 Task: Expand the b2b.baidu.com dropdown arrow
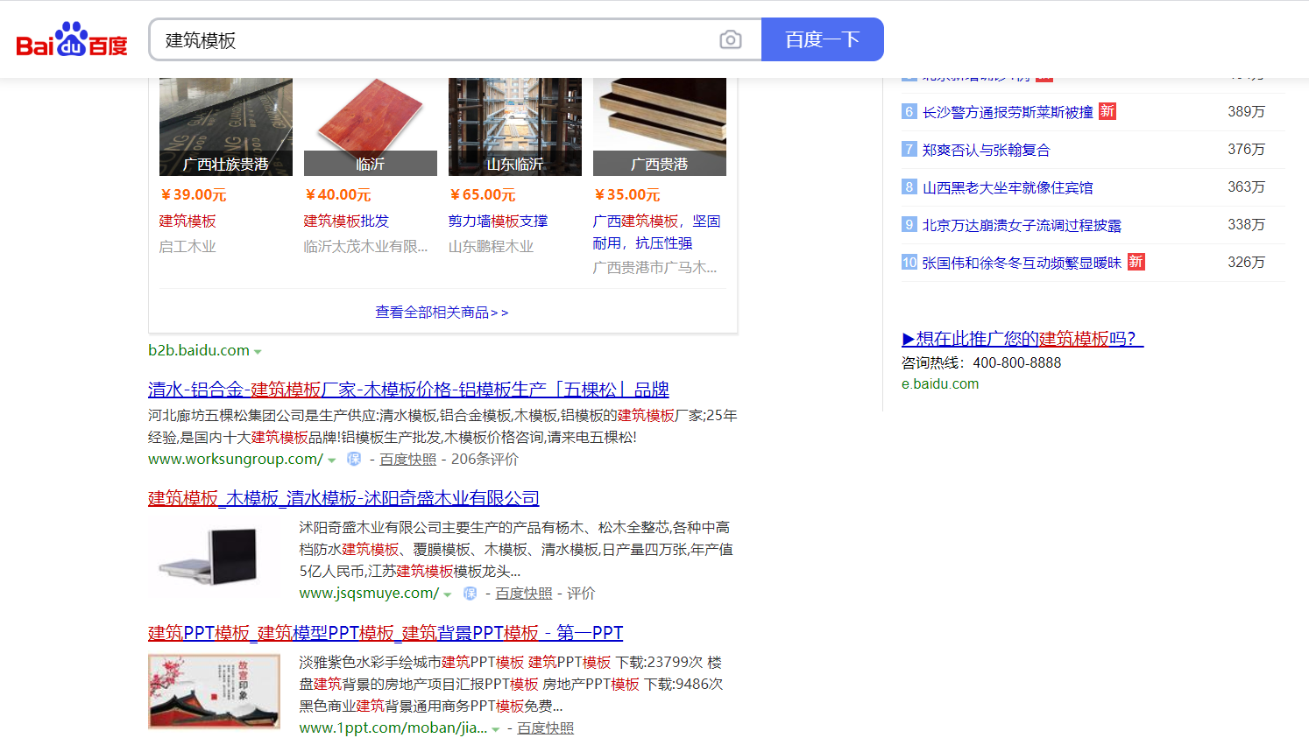[x=258, y=352]
